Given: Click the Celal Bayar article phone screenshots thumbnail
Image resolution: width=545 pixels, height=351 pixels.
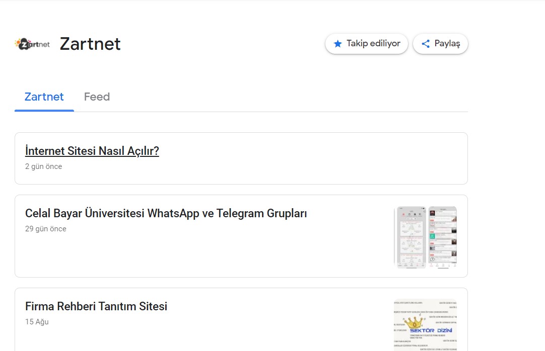Looking at the screenshot, I should [x=426, y=237].
